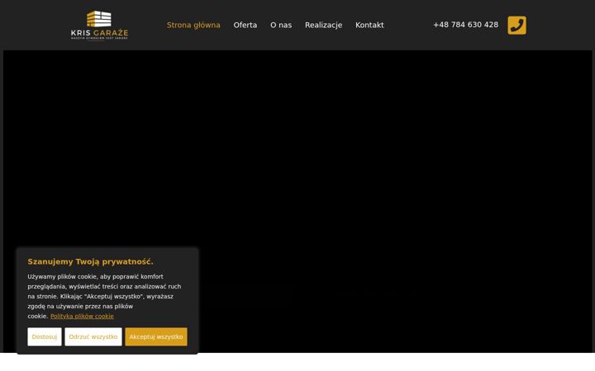Navigate to the Kontakt page
Screen dimensions: 595x371
pyautogui.click(x=369, y=25)
